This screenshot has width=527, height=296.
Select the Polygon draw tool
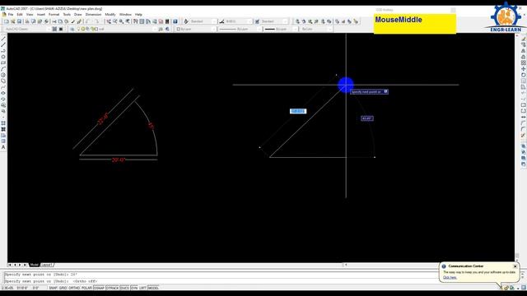[x=3, y=57]
